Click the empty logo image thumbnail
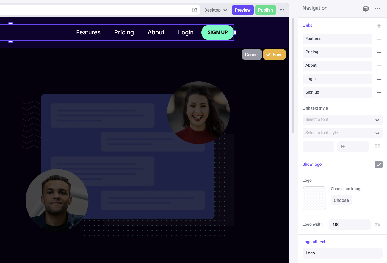The height and width of the screenshot is (263, 387). tap(314, 198)
